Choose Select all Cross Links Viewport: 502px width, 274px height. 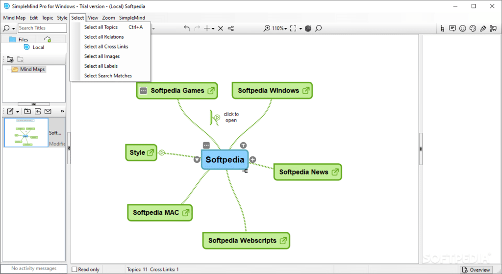pyautogui.click(x=106, y=47)
